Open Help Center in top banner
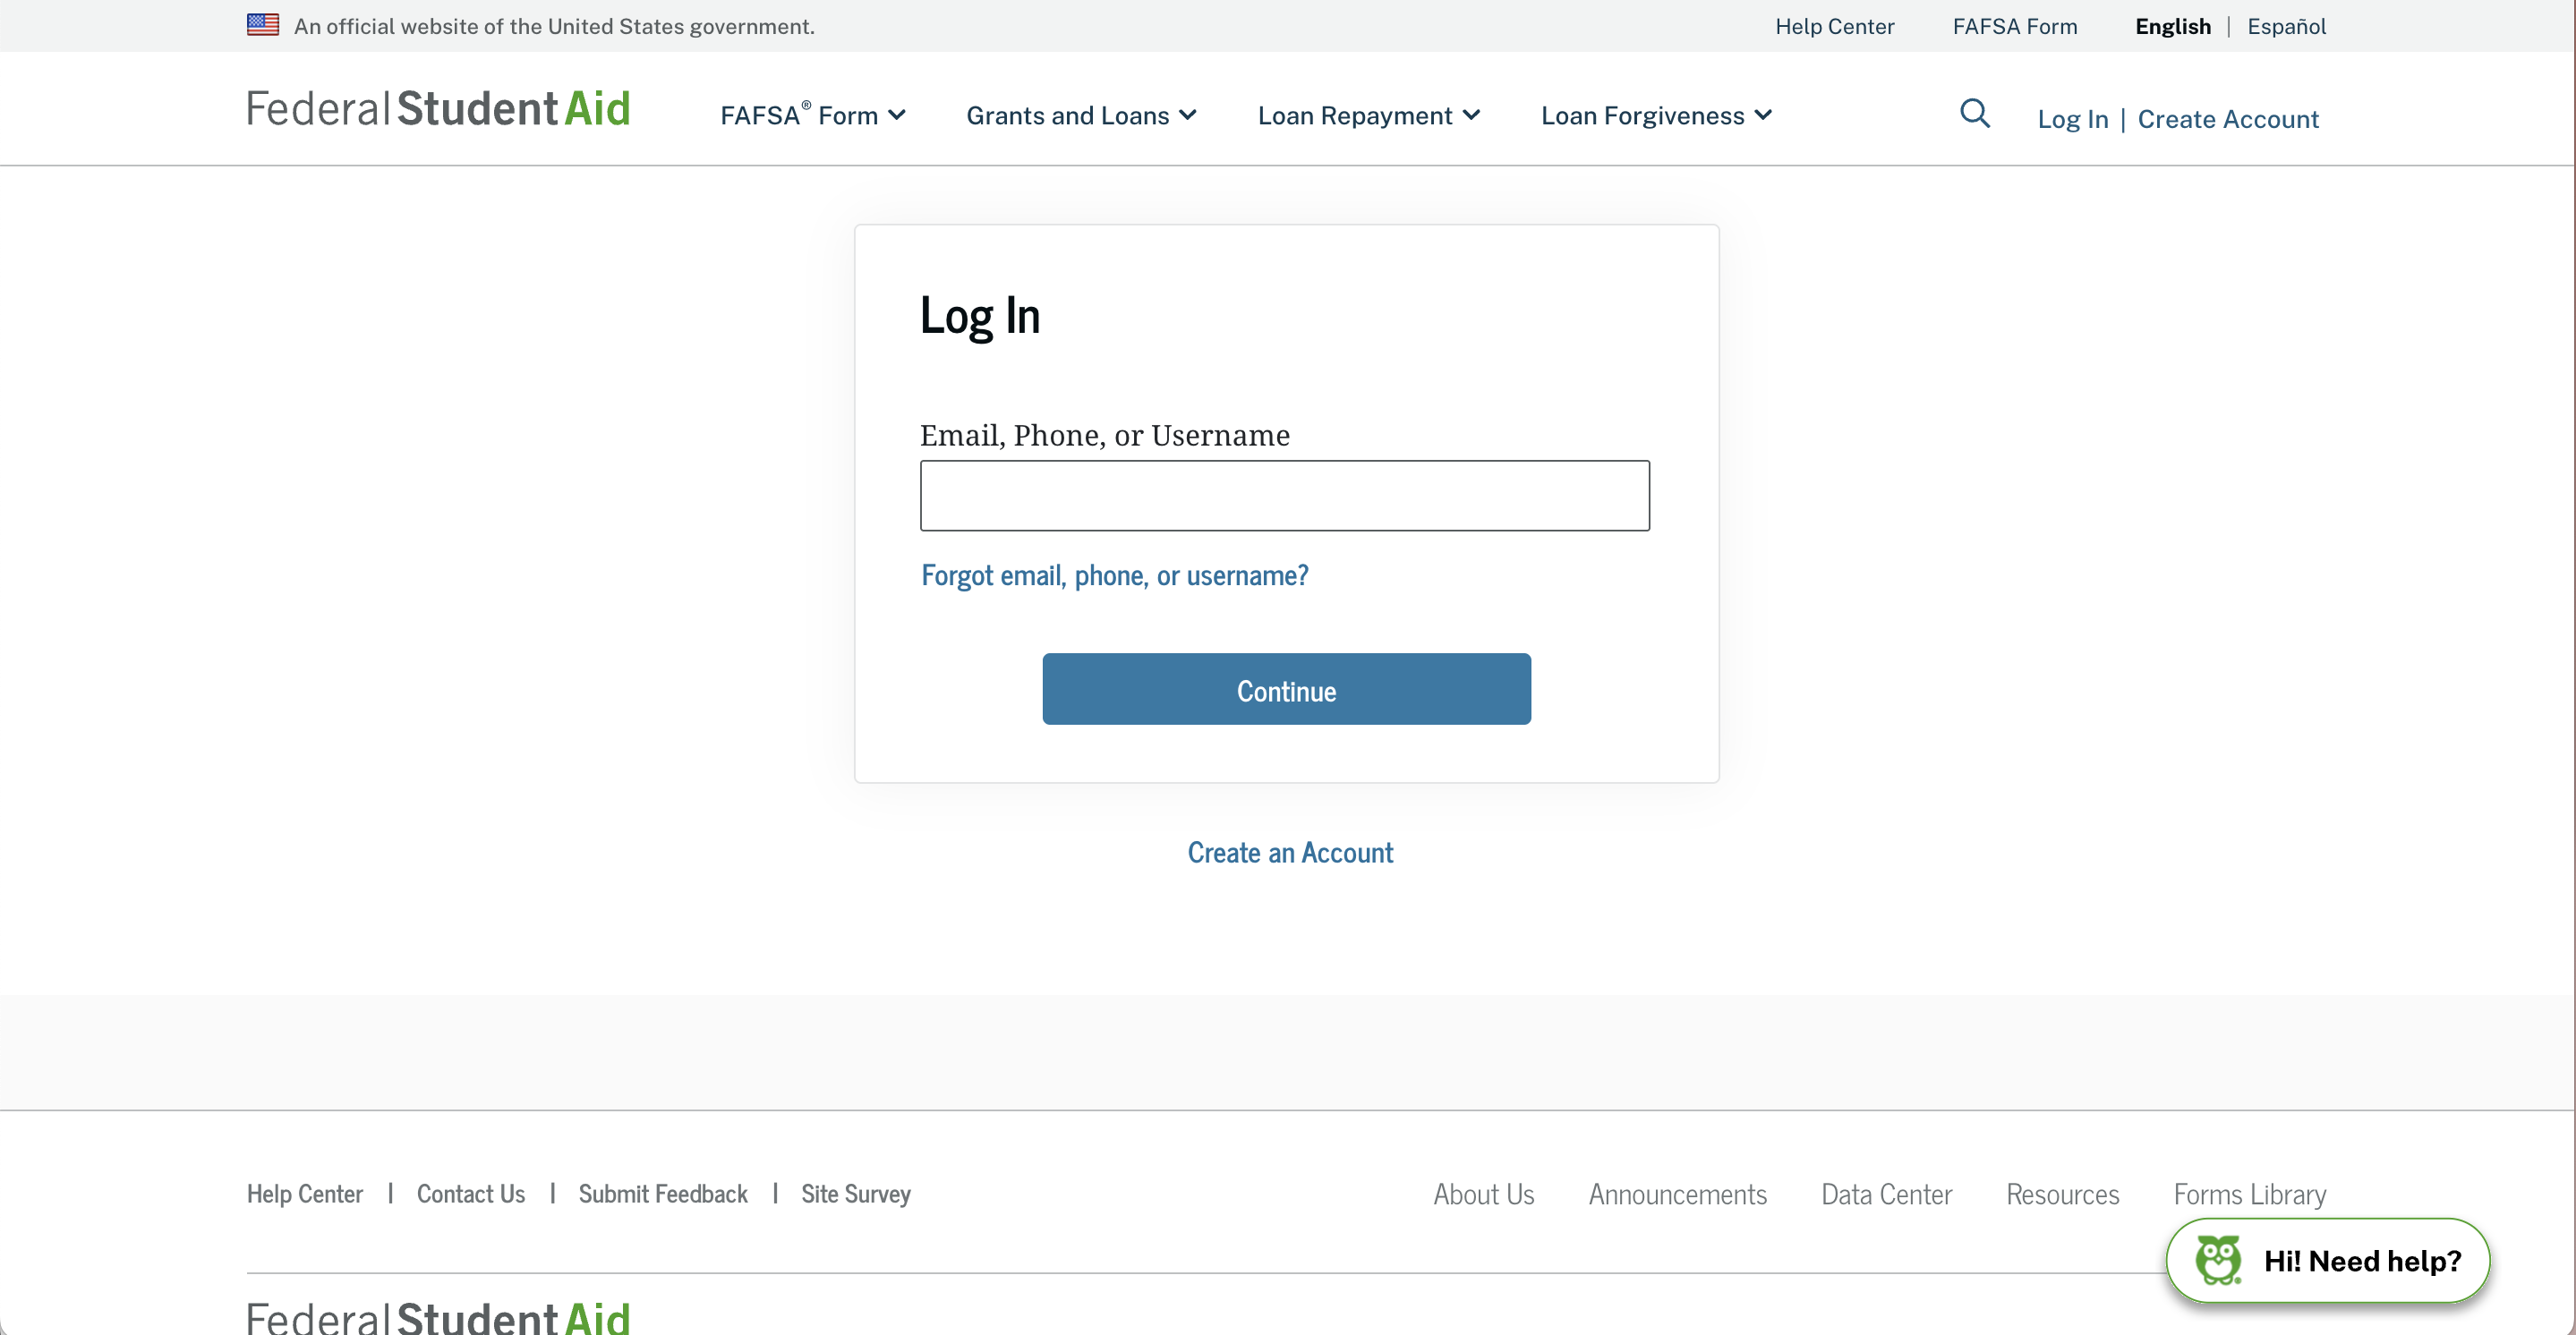The width and height of the screenshot is (2576, 1335). (x=1834, y=26)
